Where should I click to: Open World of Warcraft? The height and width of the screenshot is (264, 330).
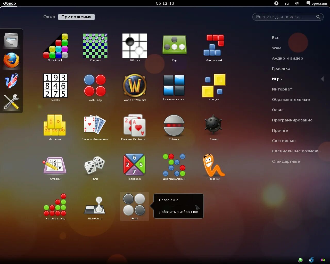134,86
